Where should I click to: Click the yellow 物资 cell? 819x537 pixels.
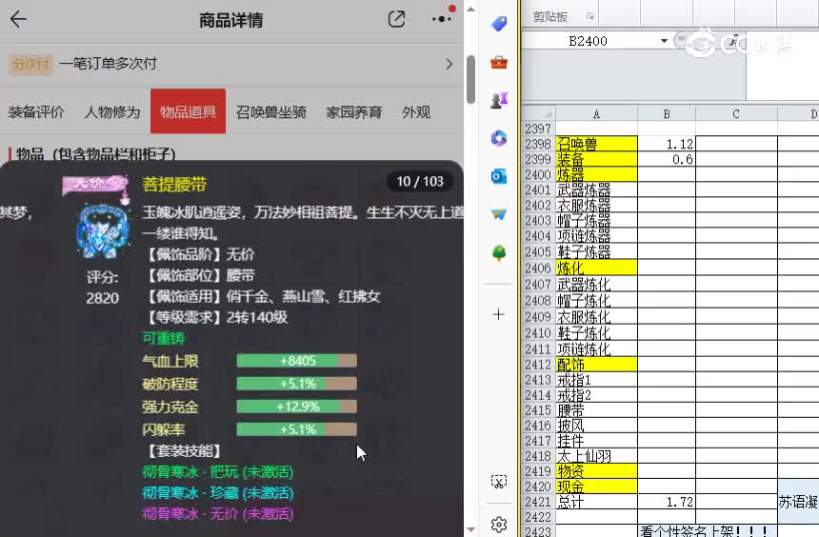(x=596, y=471)
